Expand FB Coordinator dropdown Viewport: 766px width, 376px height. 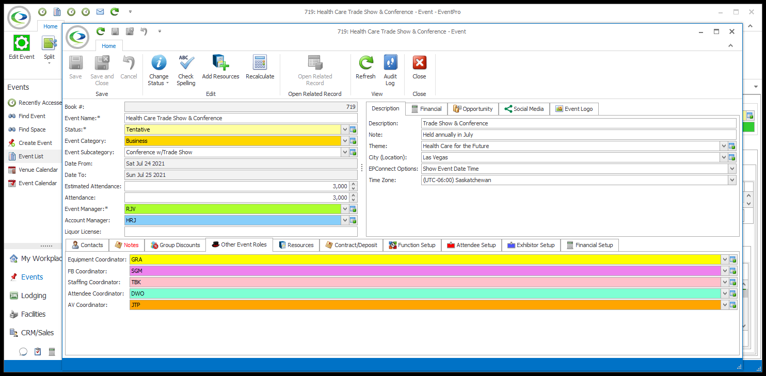[725, 271]
